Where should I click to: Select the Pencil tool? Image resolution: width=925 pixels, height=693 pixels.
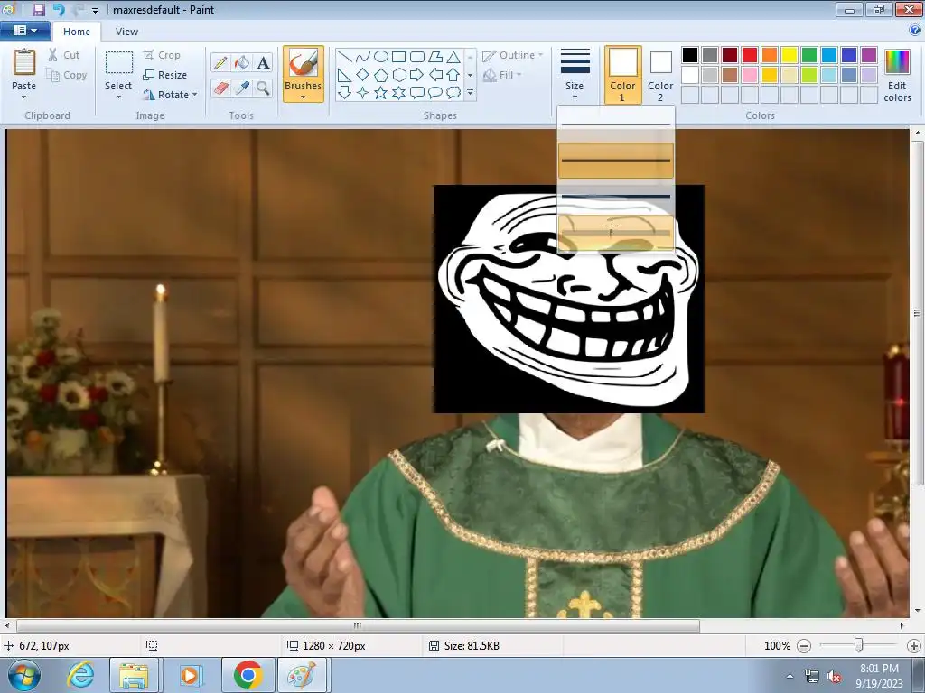click(220, 62)
